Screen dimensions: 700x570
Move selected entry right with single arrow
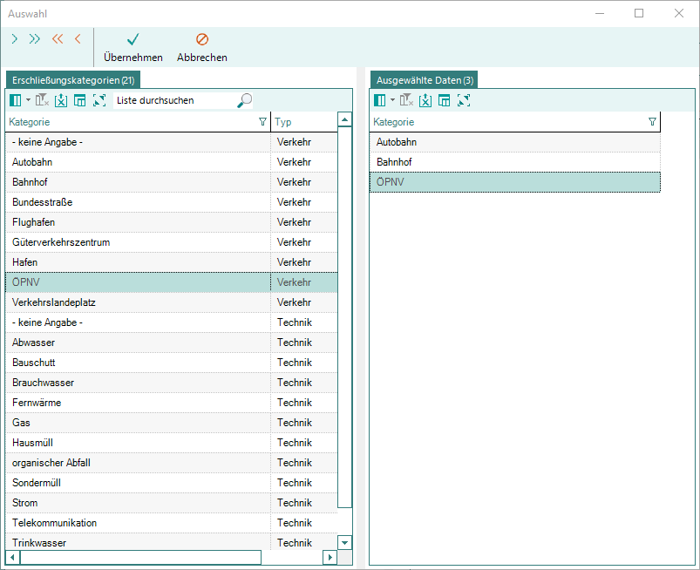tap(15, 39)
